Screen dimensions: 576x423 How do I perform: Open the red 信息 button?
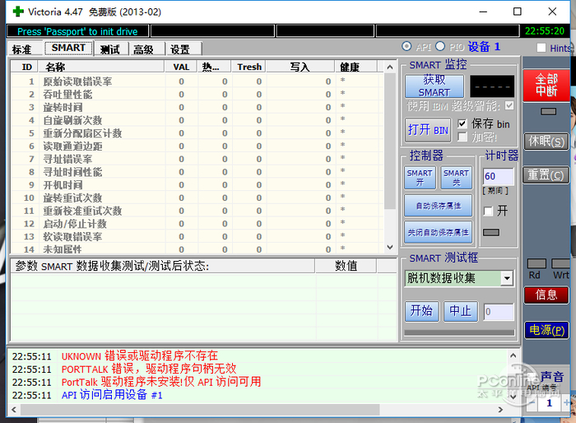click(546, 295)
